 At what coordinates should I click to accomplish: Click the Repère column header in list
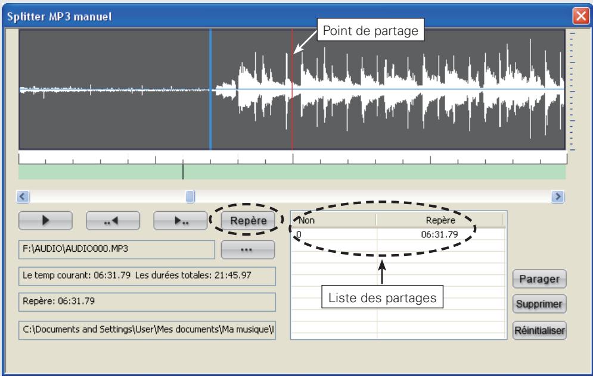440,220
